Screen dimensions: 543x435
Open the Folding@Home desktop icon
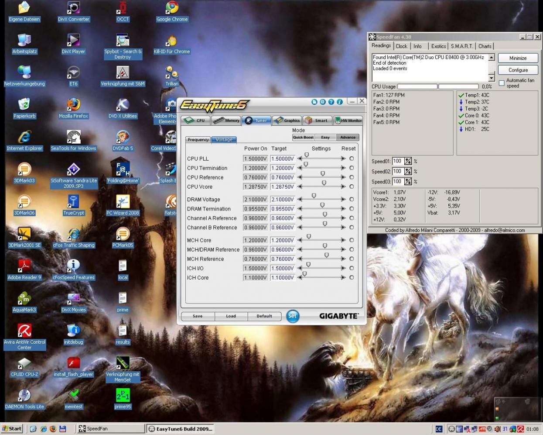[123, 170]
